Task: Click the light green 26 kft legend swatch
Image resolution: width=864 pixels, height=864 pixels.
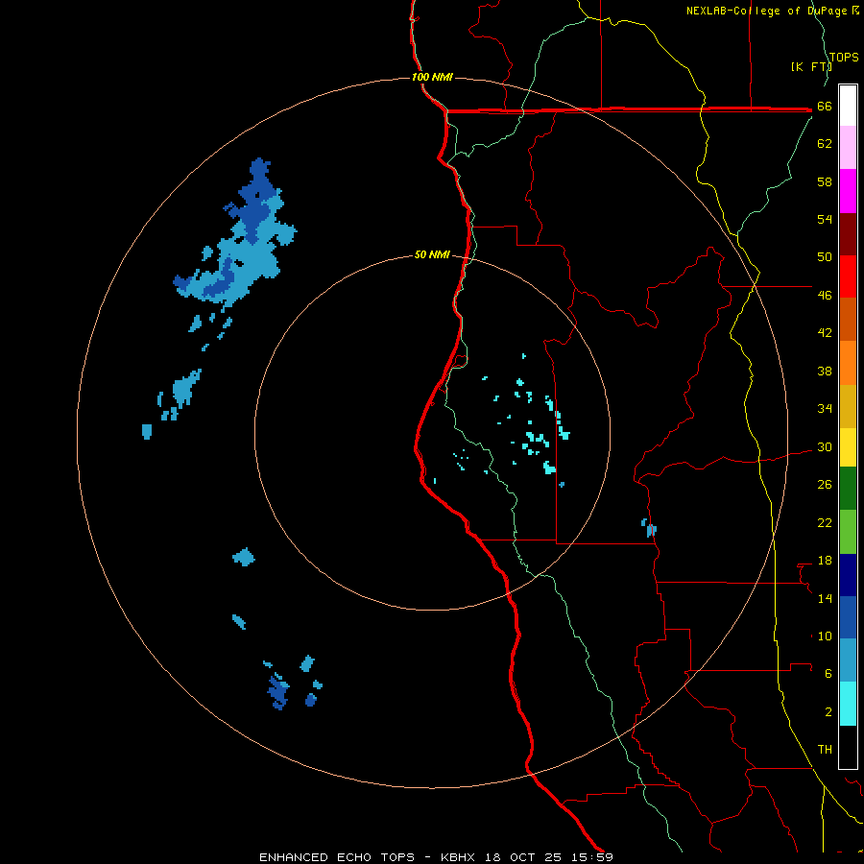Action: (848, 532)
